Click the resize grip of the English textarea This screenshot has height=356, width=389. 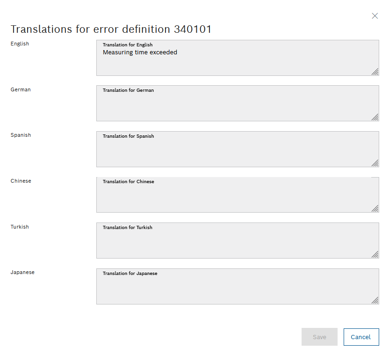click(x=375, y=72)
